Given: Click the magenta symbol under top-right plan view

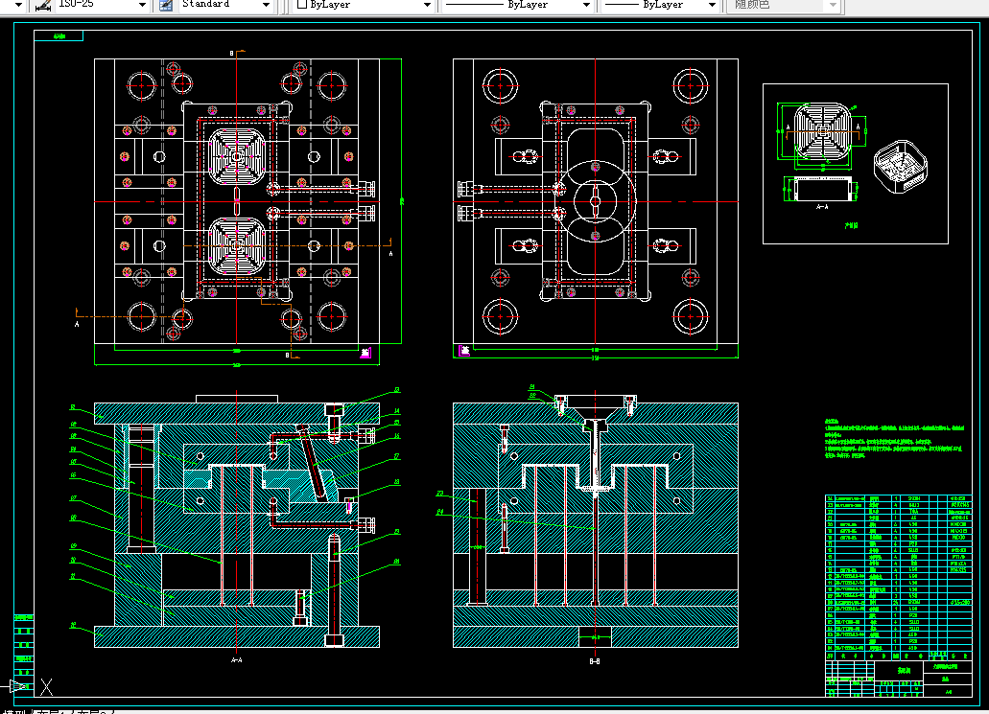Looking at the screenshot, I should [x=464, y=351].
